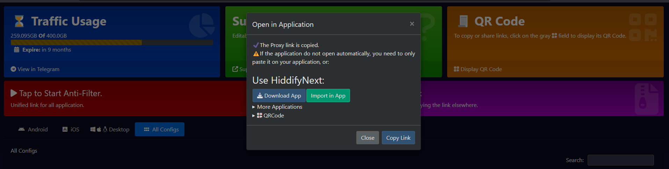Click the grid icon on All Configs tab
The height and width of the screenshot is (169, 669).
pos(147,129)
